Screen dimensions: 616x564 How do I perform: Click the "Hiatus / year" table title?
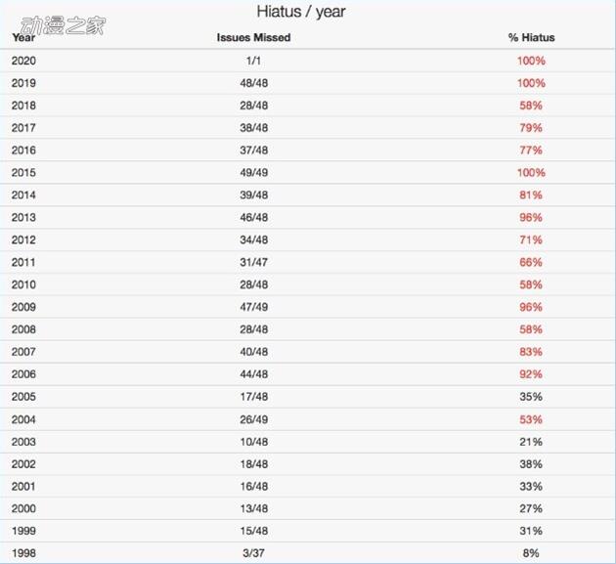301,12
